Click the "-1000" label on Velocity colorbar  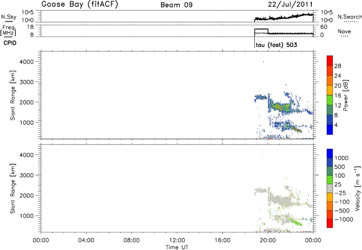click(x=344, y=219)
